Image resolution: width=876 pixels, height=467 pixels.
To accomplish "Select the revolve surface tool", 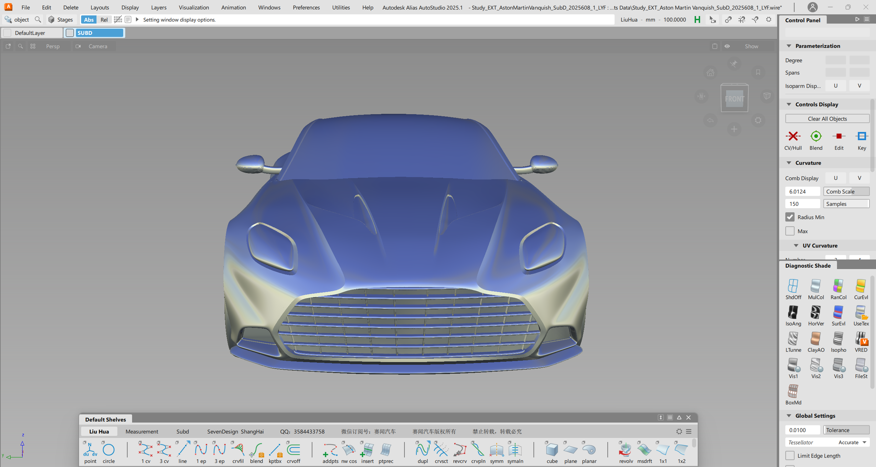I will click(626, 451).
